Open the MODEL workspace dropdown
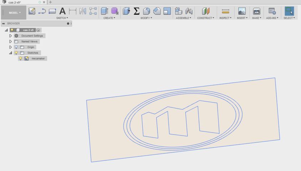The image size is (301, 171). coord(14,13)
